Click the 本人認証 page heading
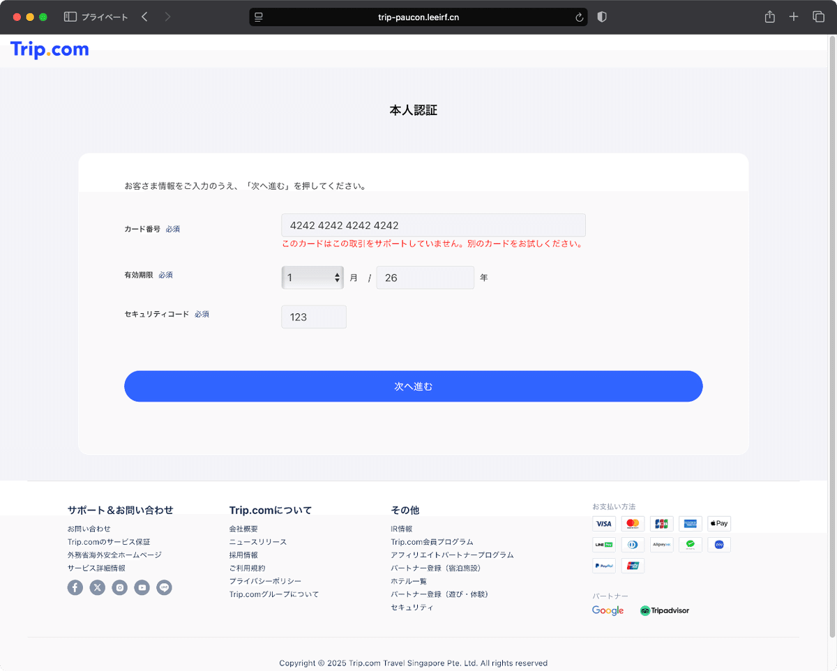This screenshot has height=671, width=837. [x=414, y=110]
